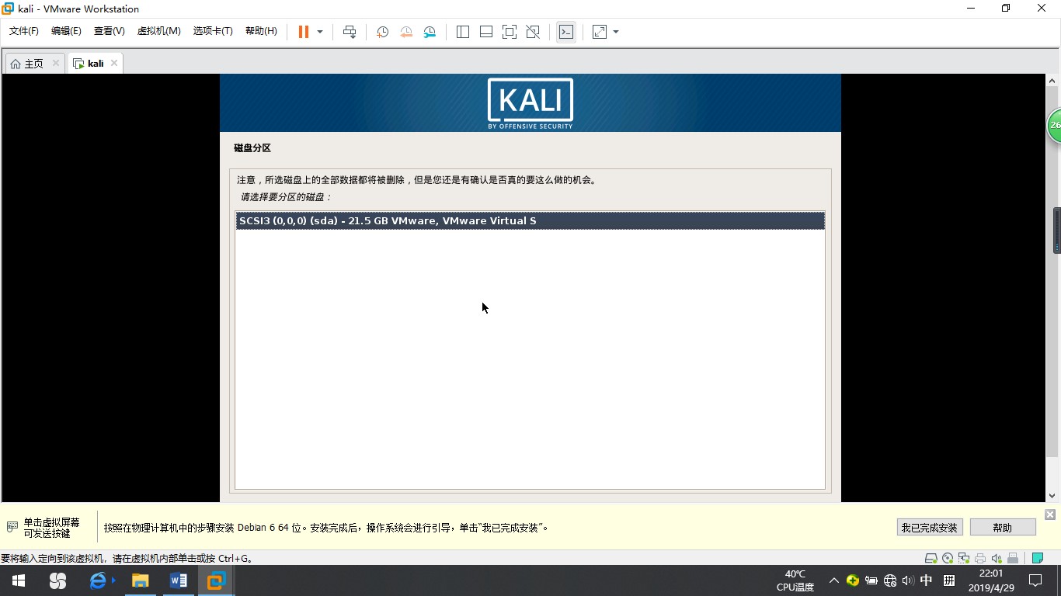Click the USB device status icon
This screenshot has width=1061, height=596.
click(x=1013, y=558)
